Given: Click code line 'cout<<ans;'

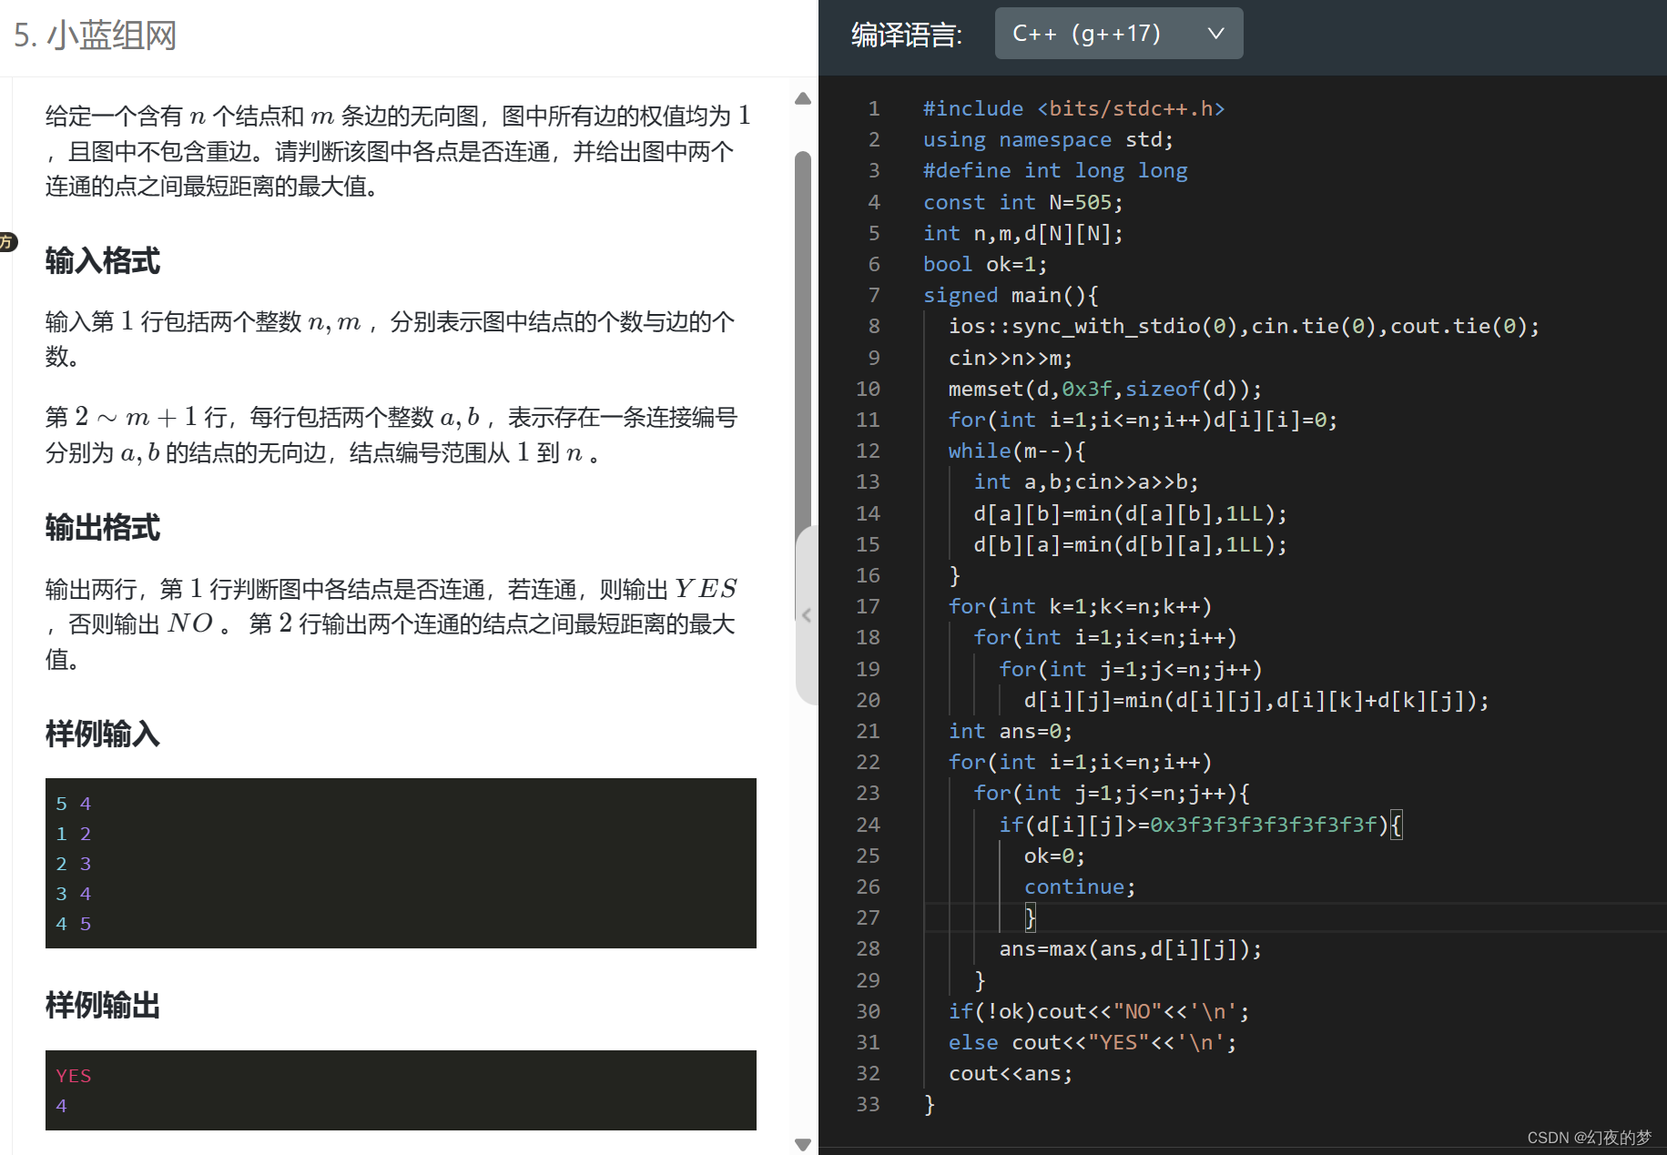Looking at the screenshot, I should coord(1011,1073).
